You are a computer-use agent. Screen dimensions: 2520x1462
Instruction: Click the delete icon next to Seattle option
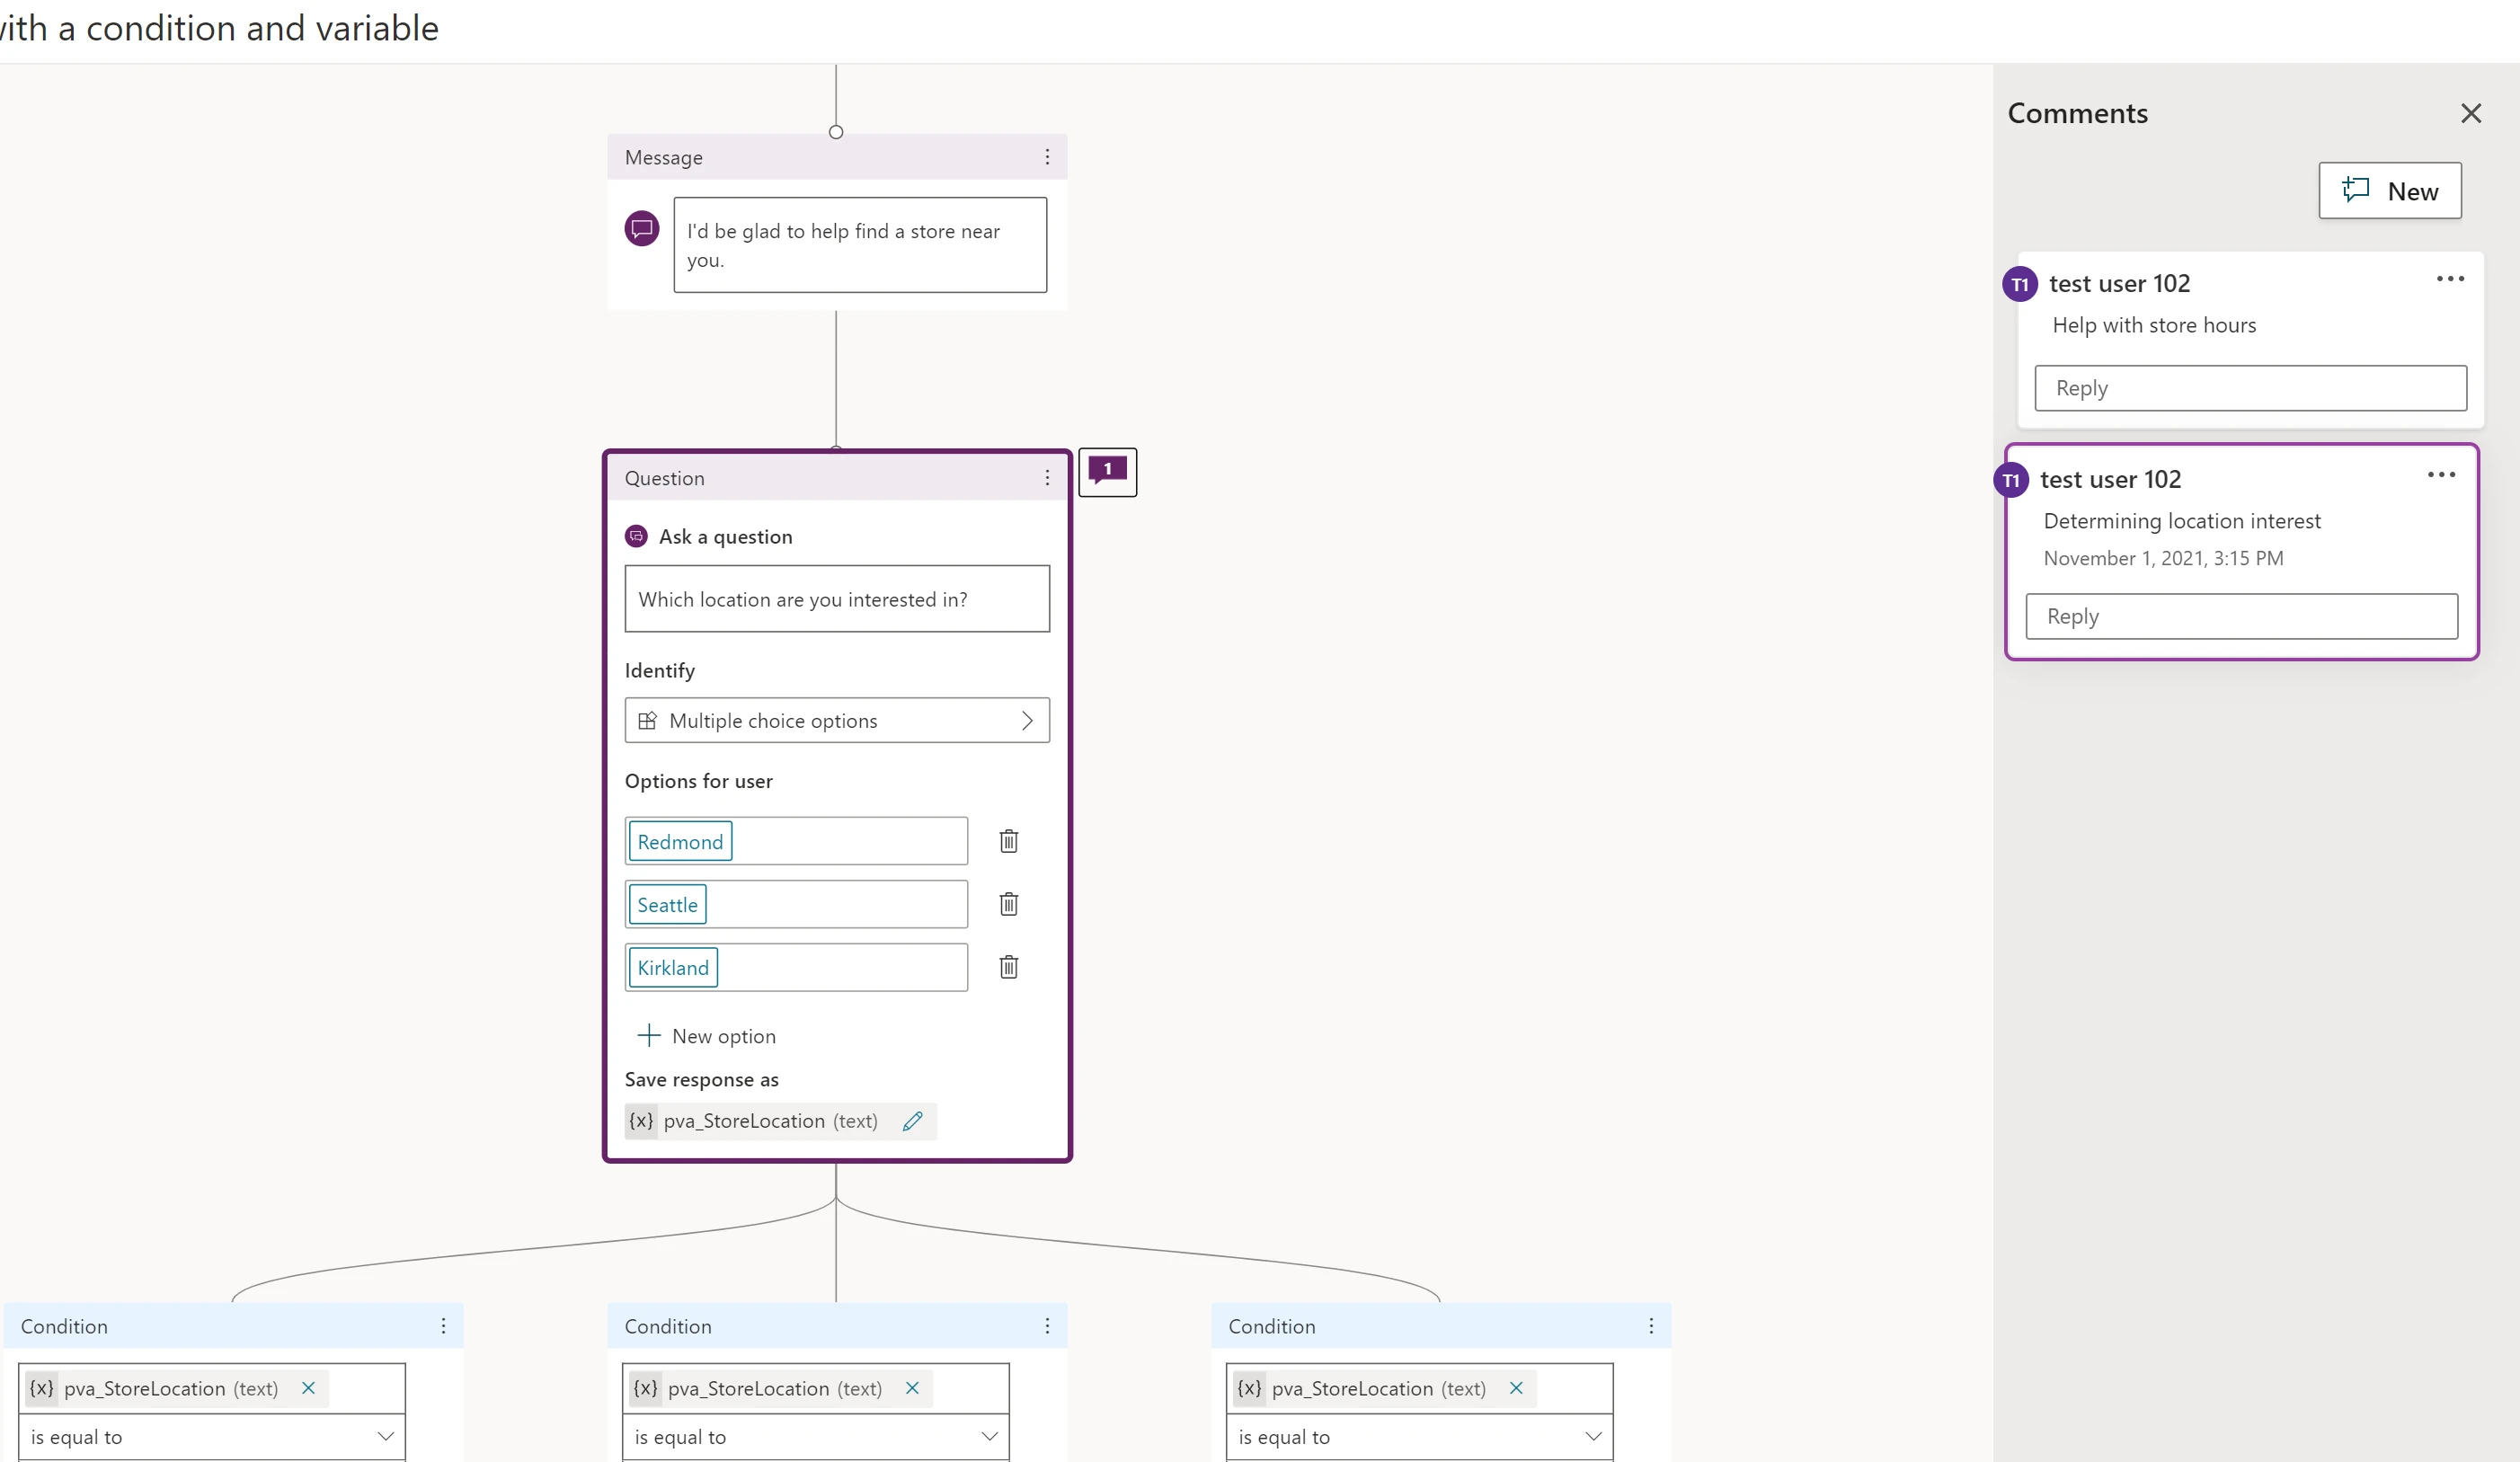coord(1007,903)
